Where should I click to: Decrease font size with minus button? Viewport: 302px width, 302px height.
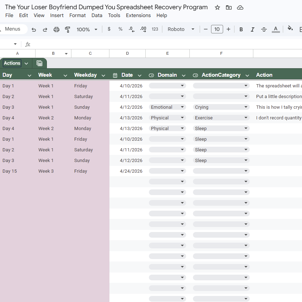[x=205, y=29]
